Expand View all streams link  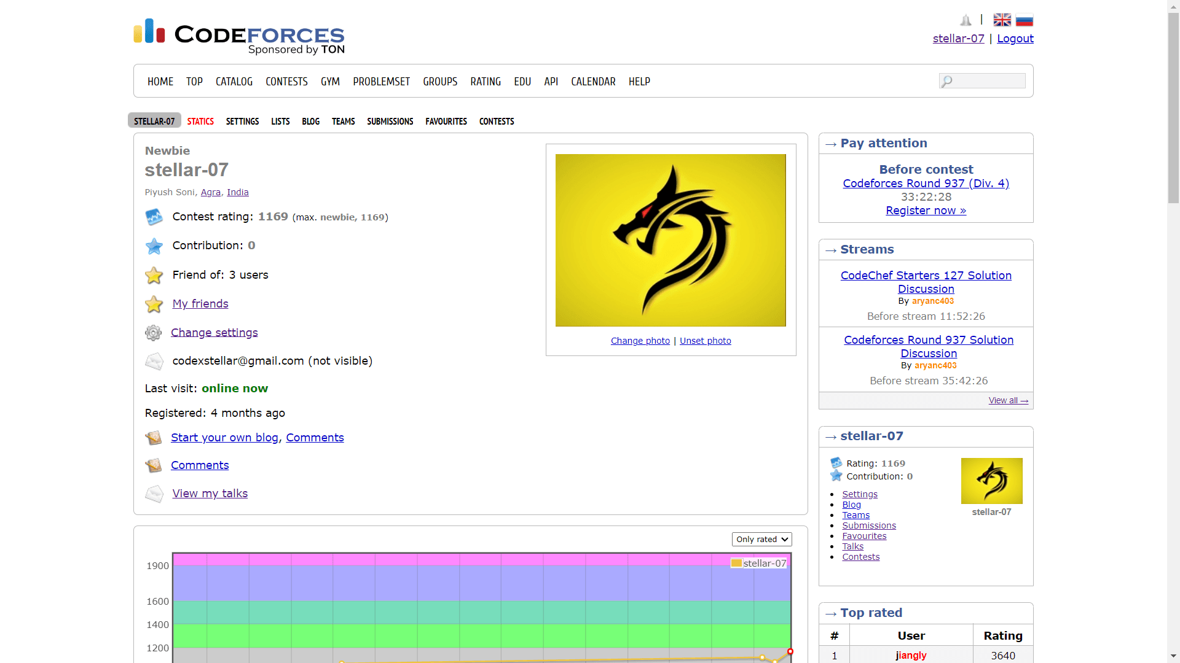[1008, 400]
